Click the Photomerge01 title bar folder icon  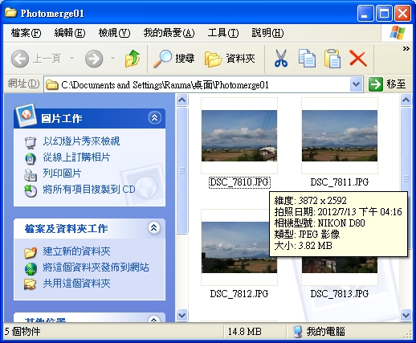pyautogui.click(x=10, y=13)
